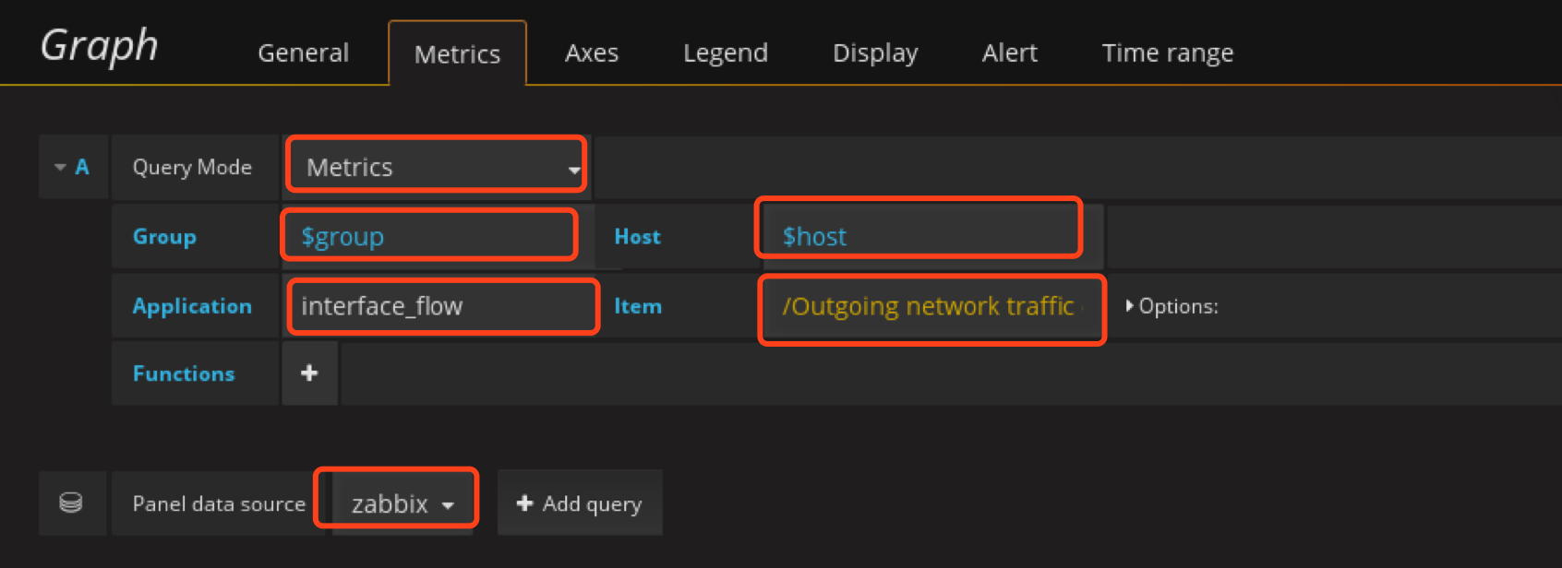Select the Metrics tab
1562x568 pixels.
pyautogui.click(x=457, y=54)
